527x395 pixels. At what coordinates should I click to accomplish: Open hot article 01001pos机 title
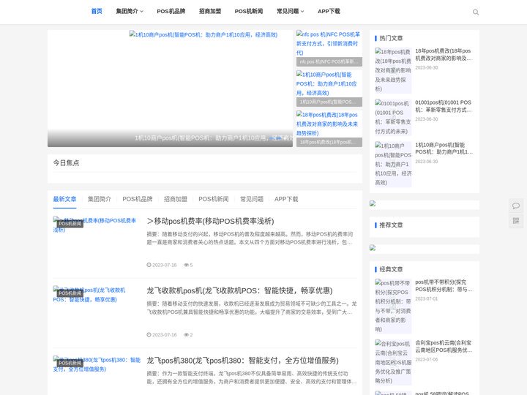[444, 106]
